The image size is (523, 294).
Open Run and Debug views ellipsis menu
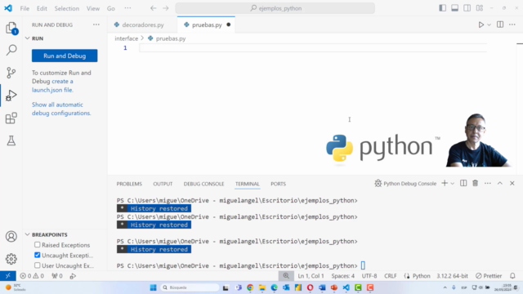[x=96, y=24]
